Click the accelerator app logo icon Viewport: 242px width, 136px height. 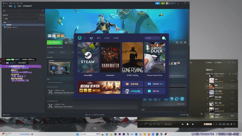click(80, 38)
